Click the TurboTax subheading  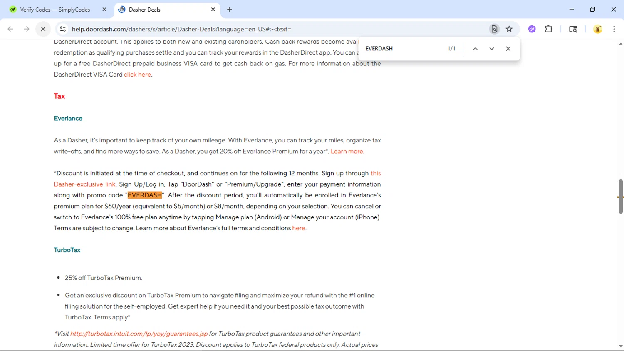pyautogui.click(x=67, y=250)
